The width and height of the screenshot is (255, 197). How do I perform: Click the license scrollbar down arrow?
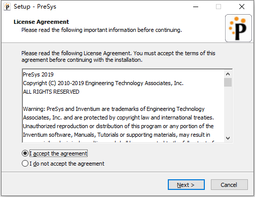pyautogui.click(x=228, y=138)
